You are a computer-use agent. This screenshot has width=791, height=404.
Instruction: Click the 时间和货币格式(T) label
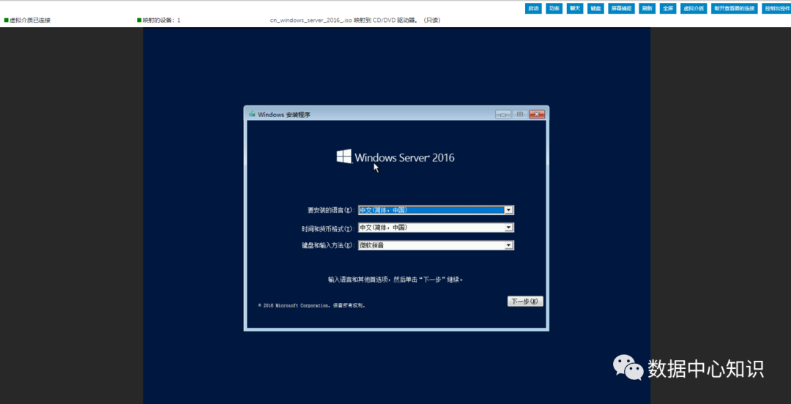328,228
